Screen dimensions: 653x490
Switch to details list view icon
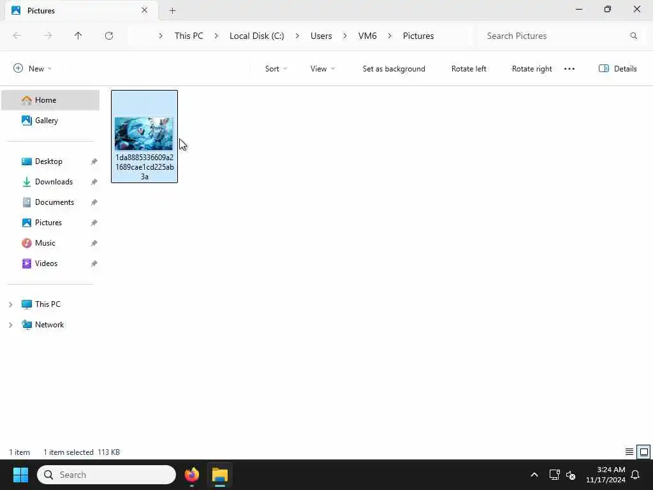(629, 452)
